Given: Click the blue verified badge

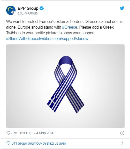Looking at the screenshot, I should pyautogui.click(x=42, y=8).
